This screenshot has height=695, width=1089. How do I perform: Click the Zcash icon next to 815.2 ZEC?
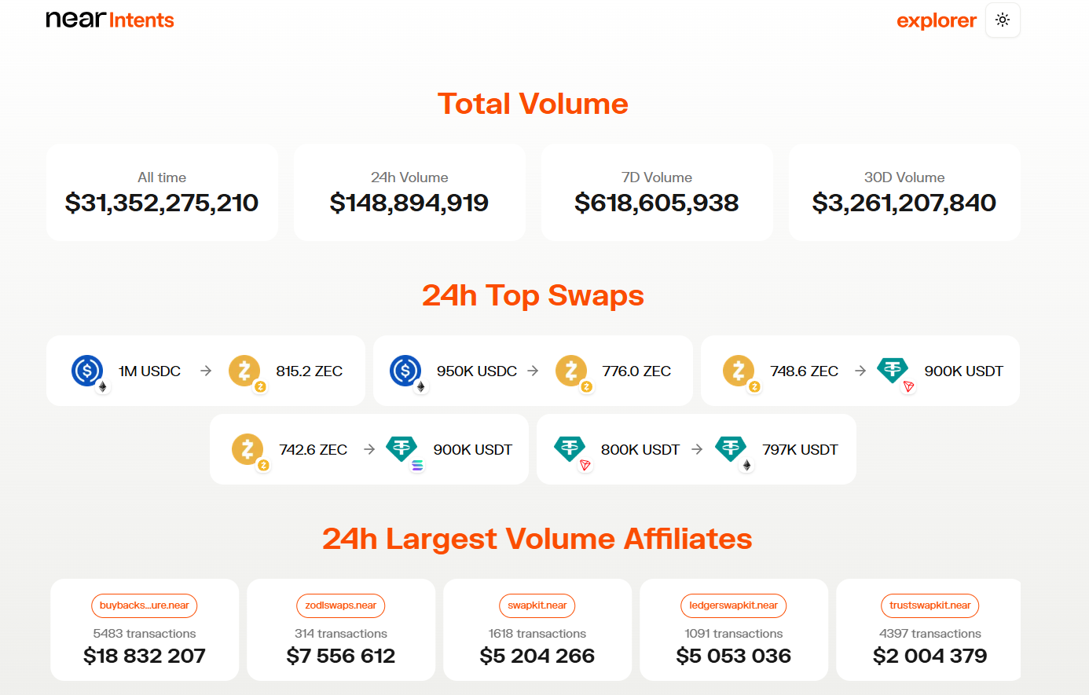click(x=244, y=370)
